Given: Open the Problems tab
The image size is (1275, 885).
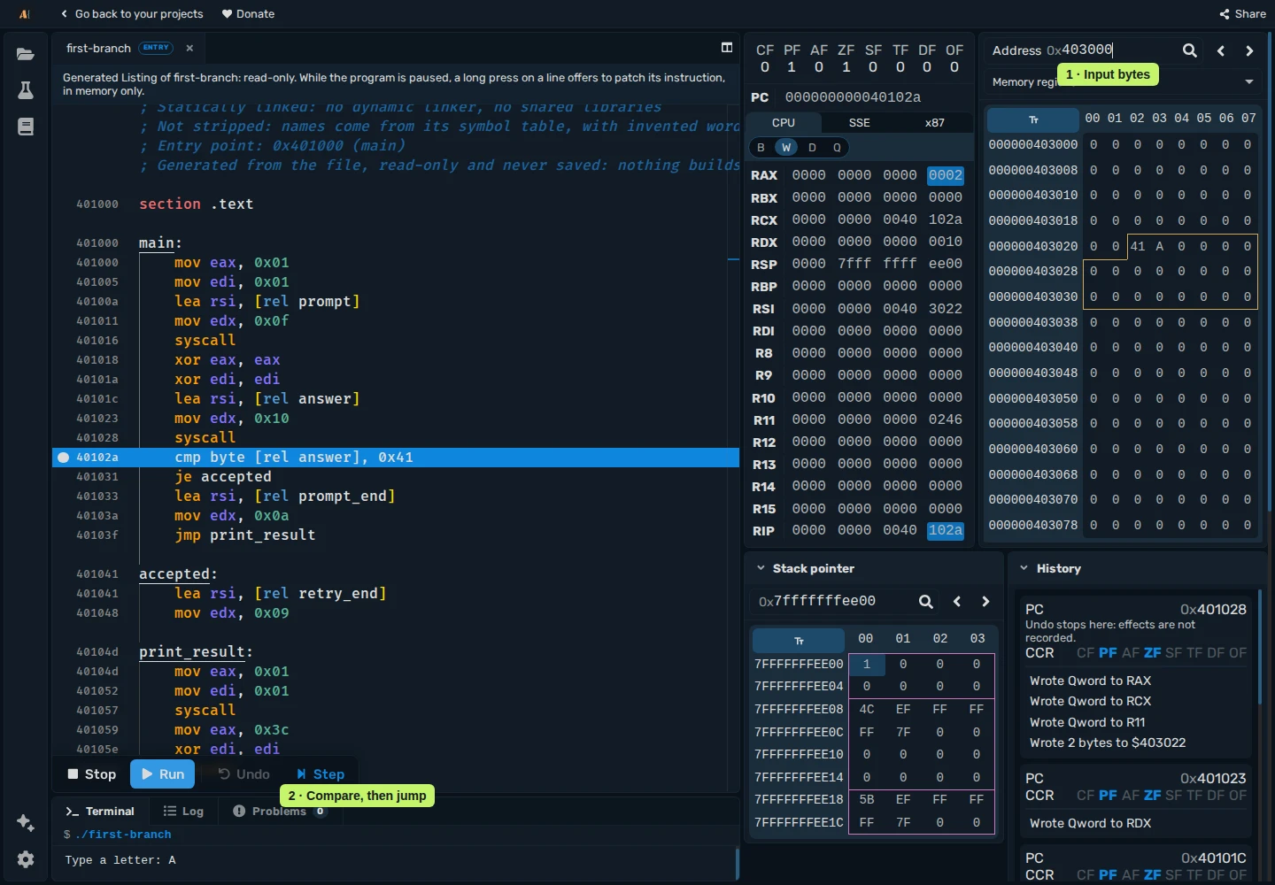Looking at the screenshot, I should point(279,812).
